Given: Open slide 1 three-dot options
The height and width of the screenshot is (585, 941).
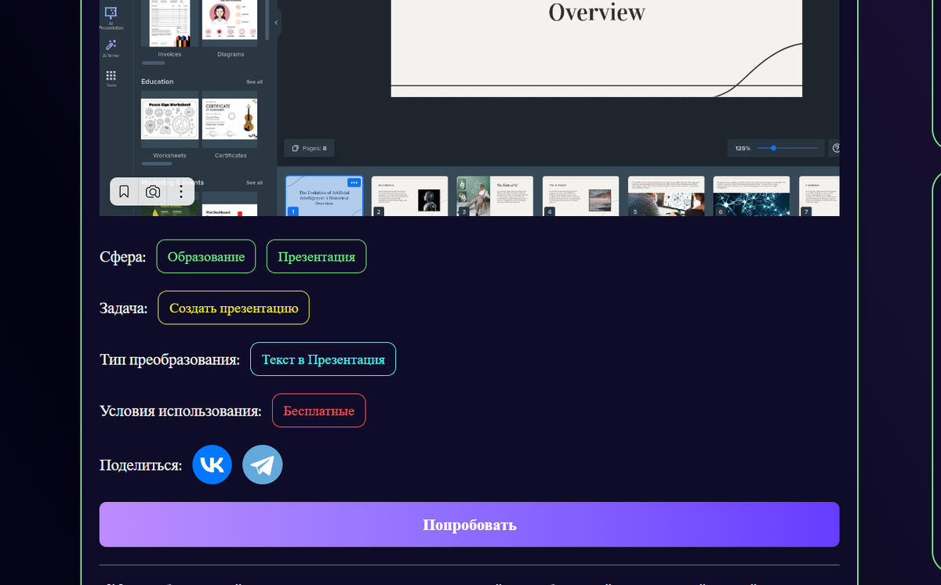Looking at the screenshot, I should (354, 182).
